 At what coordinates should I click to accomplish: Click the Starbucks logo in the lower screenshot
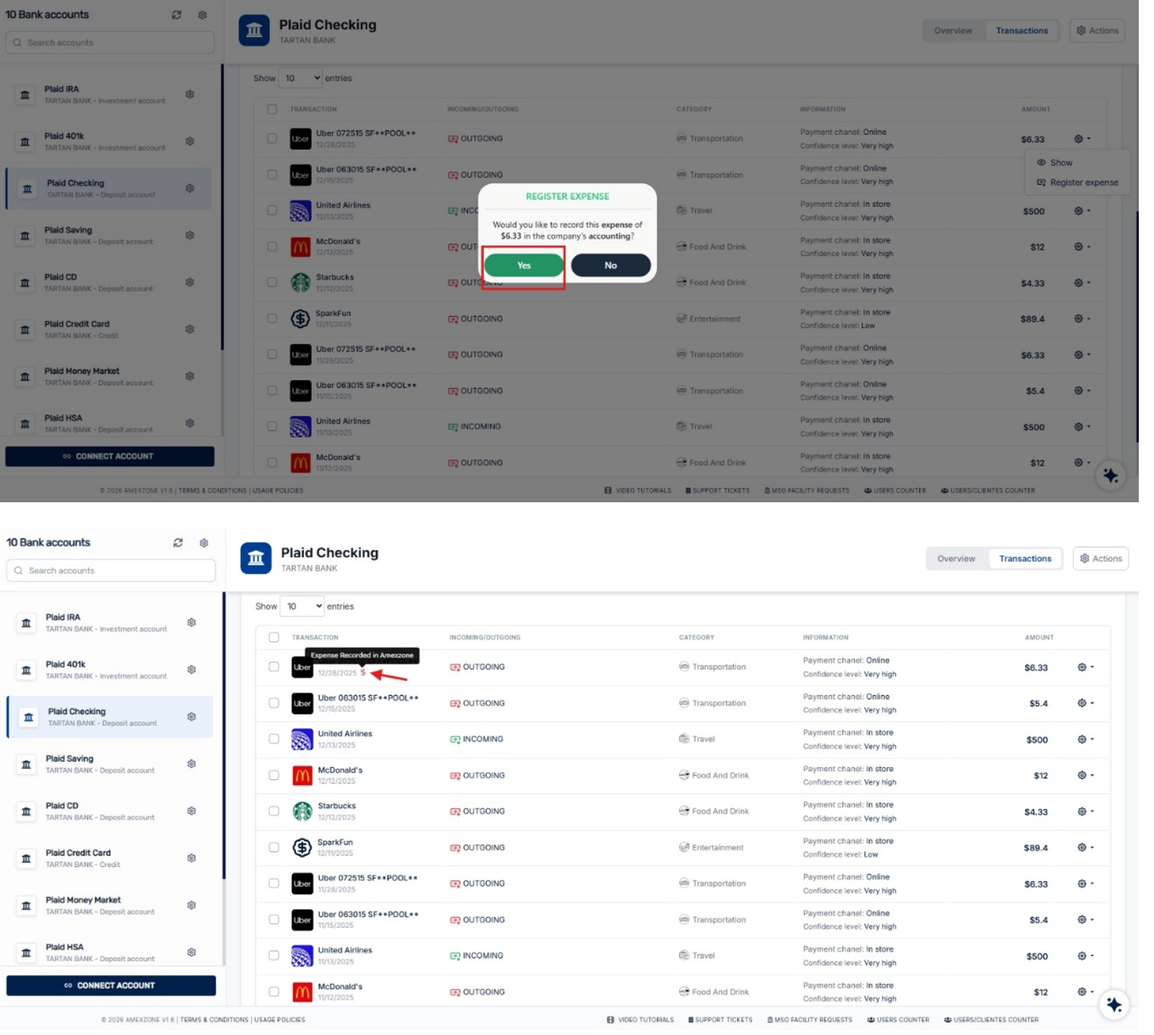[302, 811]
